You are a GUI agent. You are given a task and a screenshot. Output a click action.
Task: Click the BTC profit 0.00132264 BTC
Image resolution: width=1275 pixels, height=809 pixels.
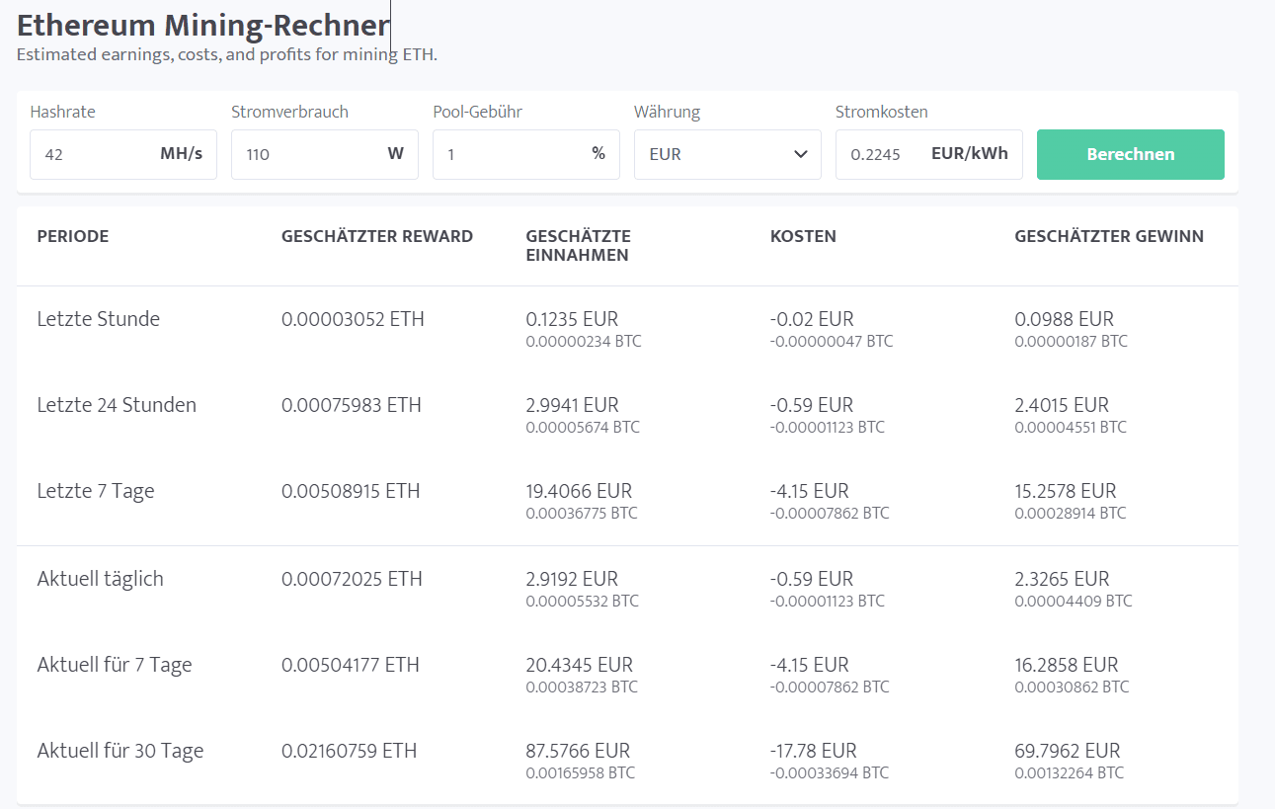(x=1070, y=773)
